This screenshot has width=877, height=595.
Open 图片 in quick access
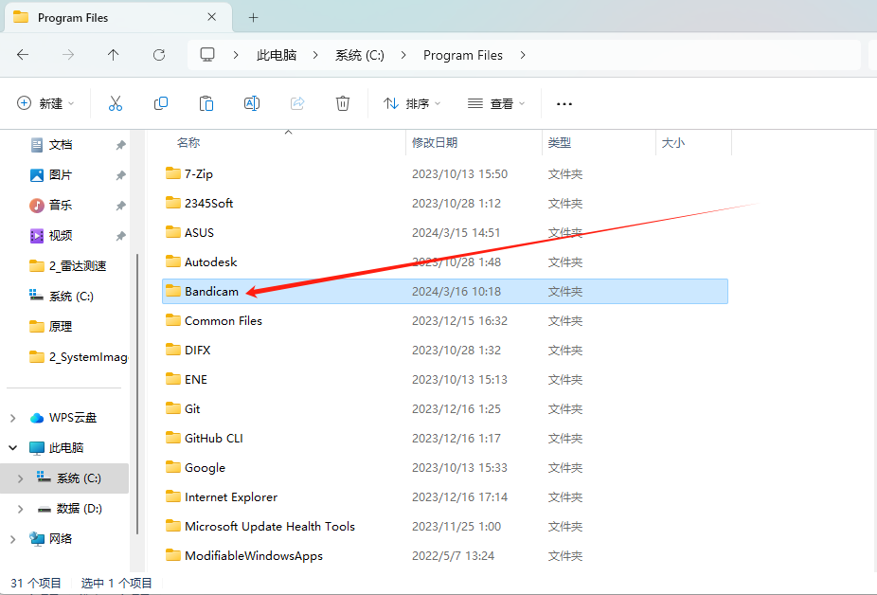tap(61, 175)
